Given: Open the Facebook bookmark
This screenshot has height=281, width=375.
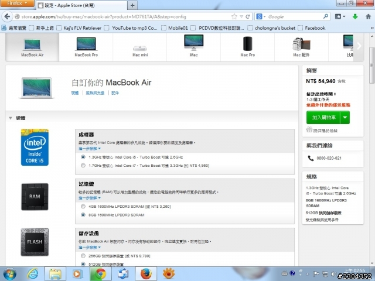Looking at the screenshot, I should tap(312, 28).
